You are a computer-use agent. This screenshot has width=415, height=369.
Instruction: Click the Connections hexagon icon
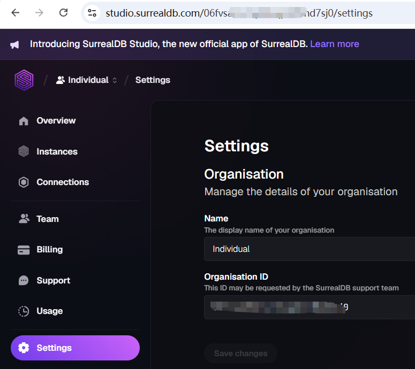click(x=24, y=182)
